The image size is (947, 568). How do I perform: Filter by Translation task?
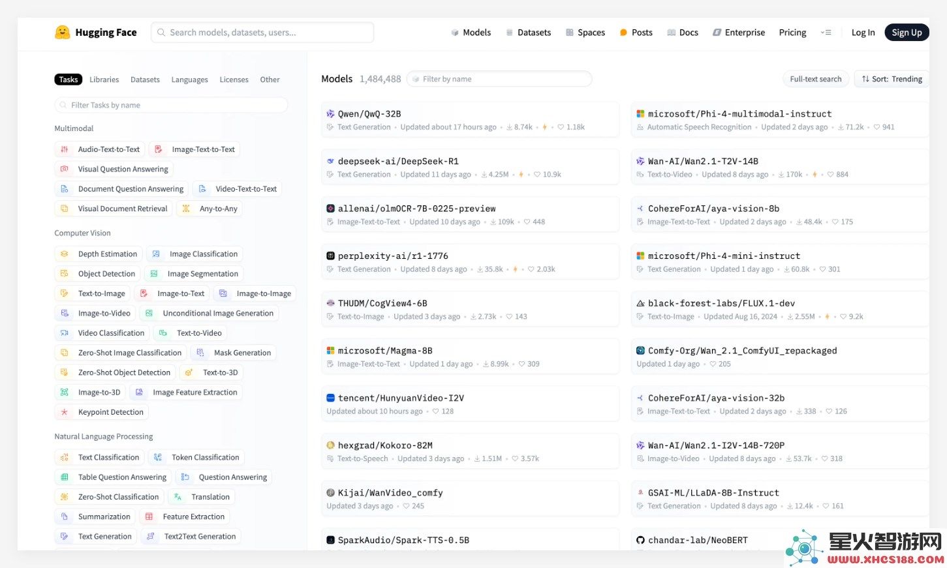click(202, 497)
